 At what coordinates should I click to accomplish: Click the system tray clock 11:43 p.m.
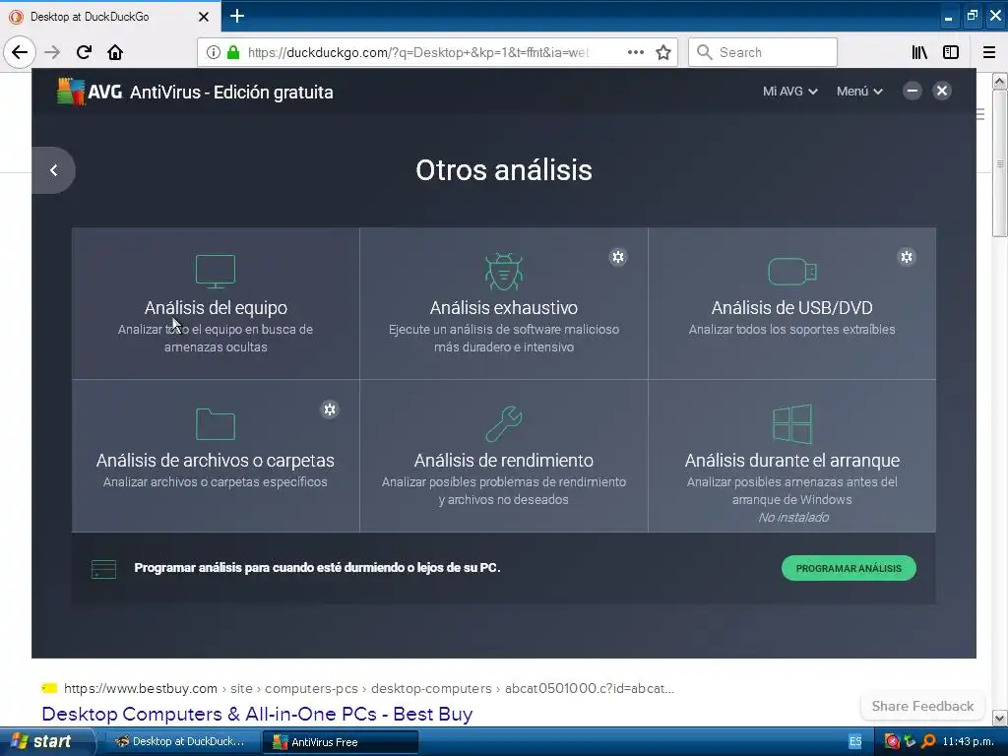coord(968,741)
